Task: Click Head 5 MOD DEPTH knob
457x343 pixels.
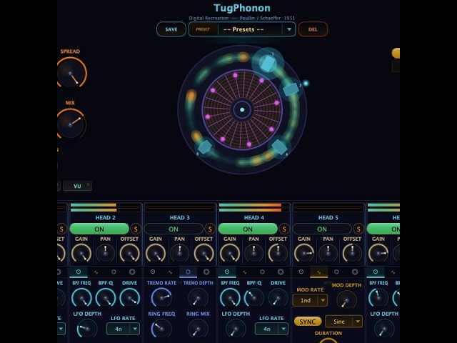Action: (x=346, y=300)
